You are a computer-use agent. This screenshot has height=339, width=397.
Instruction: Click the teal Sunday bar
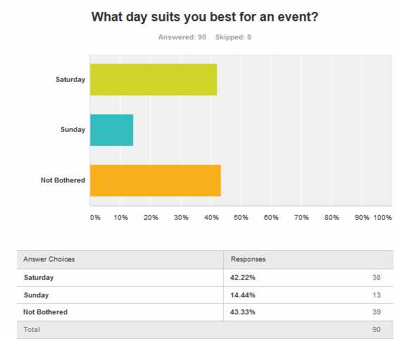coord(112,130)
